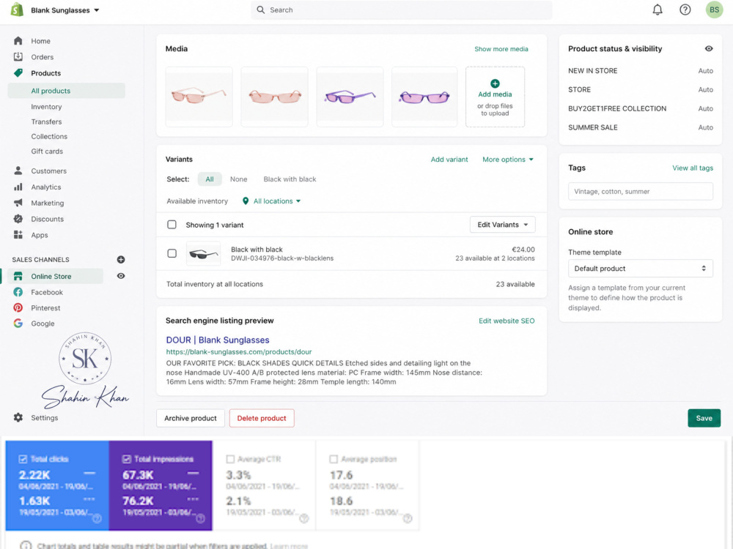This screenshot has width=733, height=549.
Task: Open first pink sunglasses thumbnail
Action: pyautogui.click(x=199, y=97)
